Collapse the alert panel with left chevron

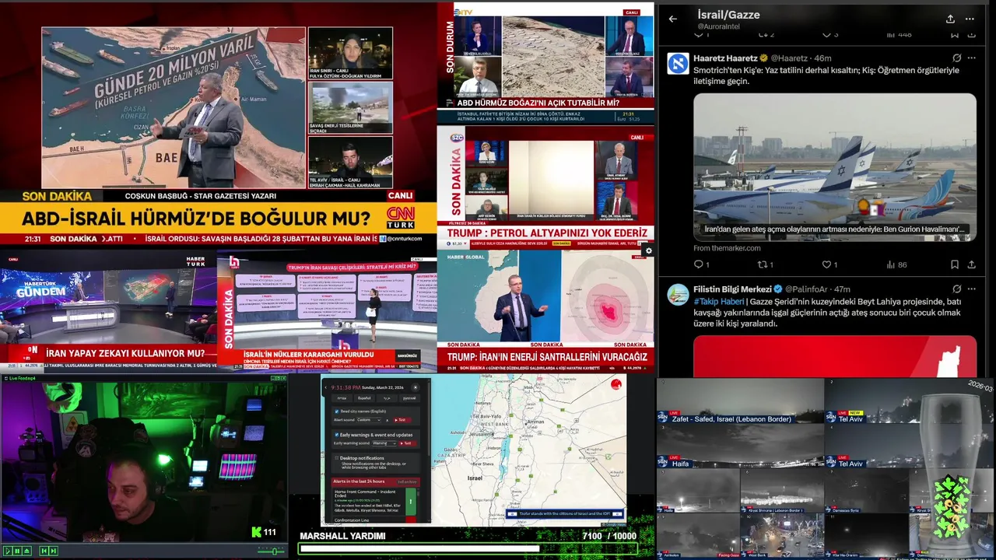pyautogui.click(x=326, y=387)
